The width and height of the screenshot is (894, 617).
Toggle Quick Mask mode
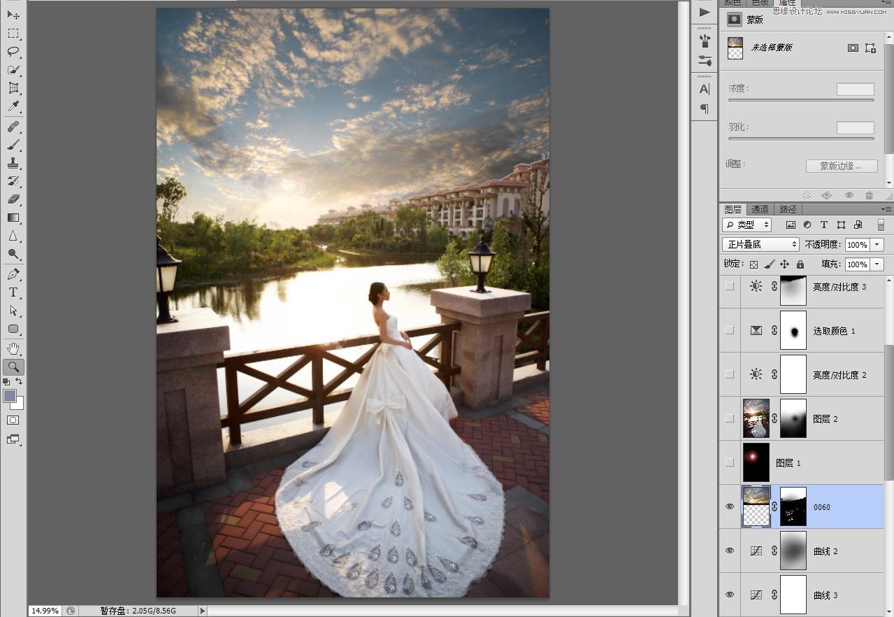tap(13, 420)
